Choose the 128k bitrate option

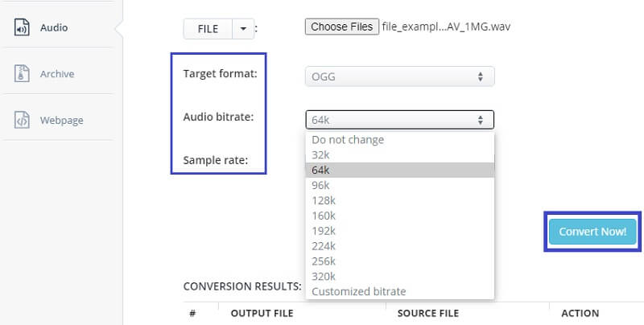coord(323,200)
